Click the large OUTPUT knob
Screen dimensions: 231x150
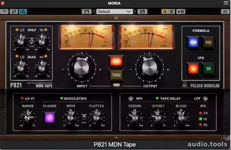(149, 67)
